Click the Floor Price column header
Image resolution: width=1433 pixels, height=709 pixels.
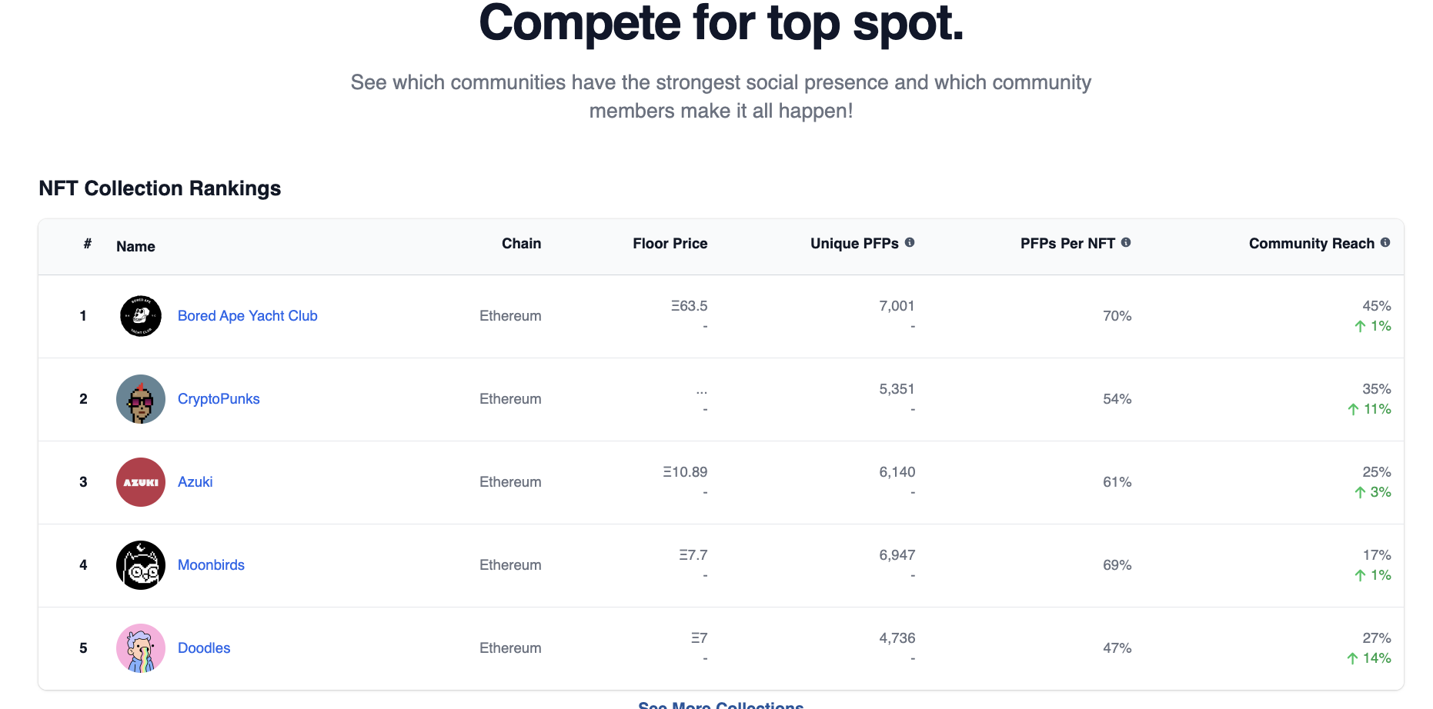point(670,244)
